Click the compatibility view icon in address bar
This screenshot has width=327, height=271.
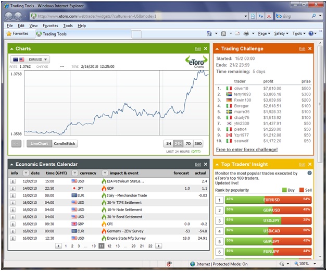(x=253, y=16)
